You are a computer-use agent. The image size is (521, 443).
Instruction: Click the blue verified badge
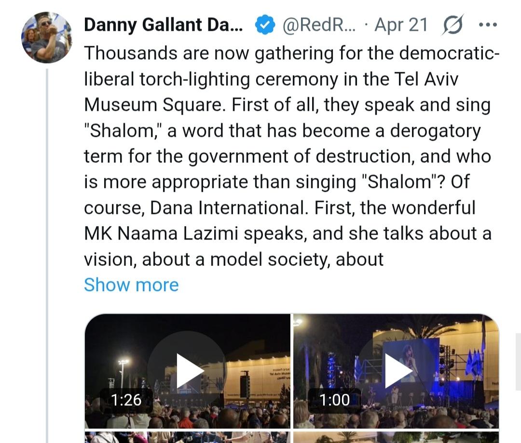point(264,25)
